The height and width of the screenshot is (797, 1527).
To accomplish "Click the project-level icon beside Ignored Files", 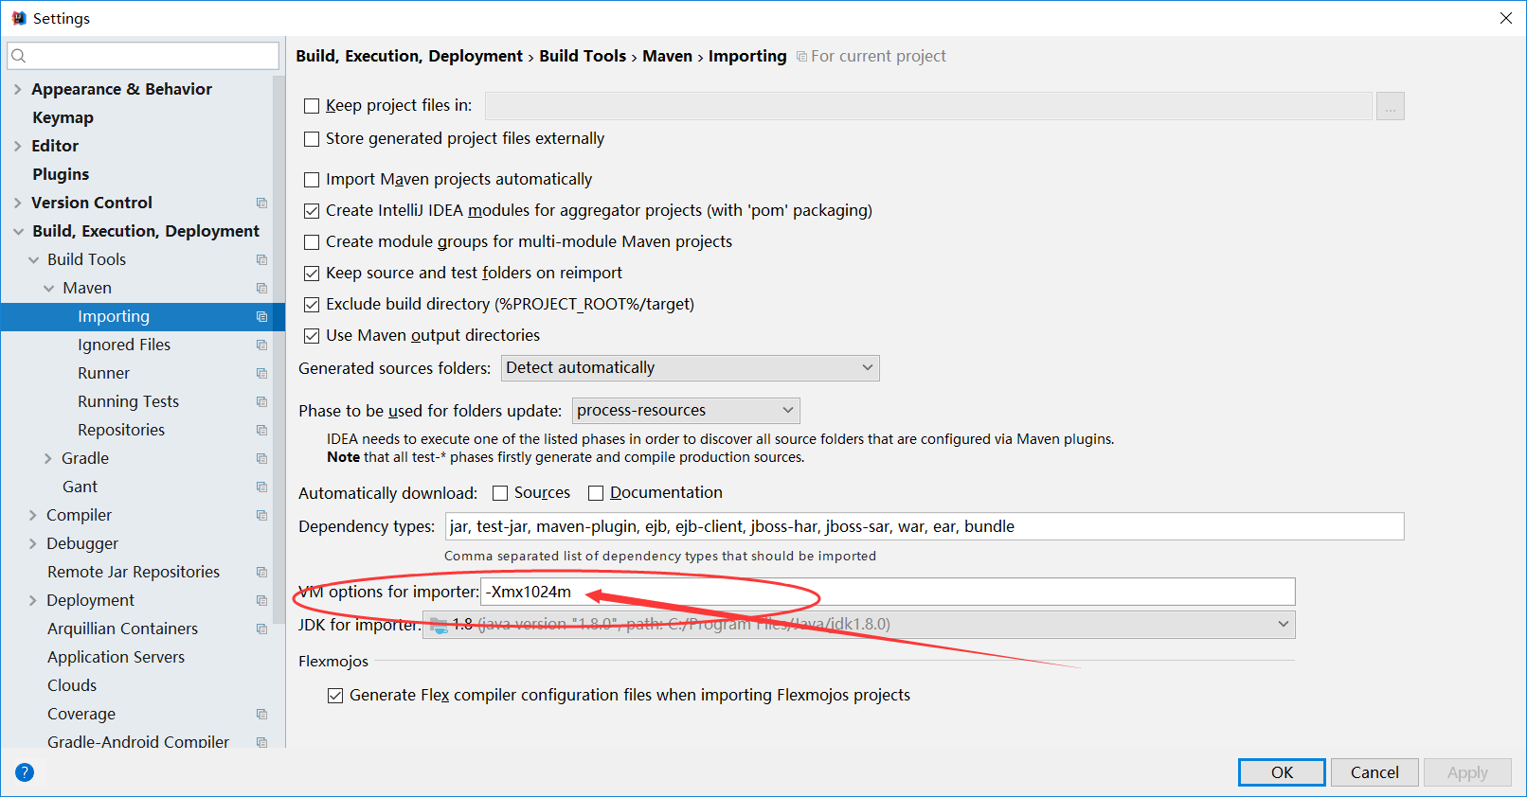I will (261, 345).
